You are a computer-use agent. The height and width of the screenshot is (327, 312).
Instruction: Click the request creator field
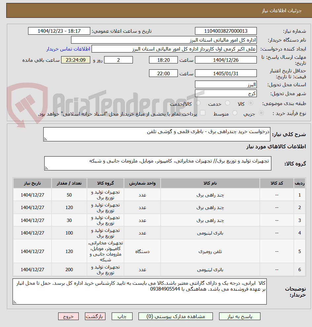tap(174, 49)
